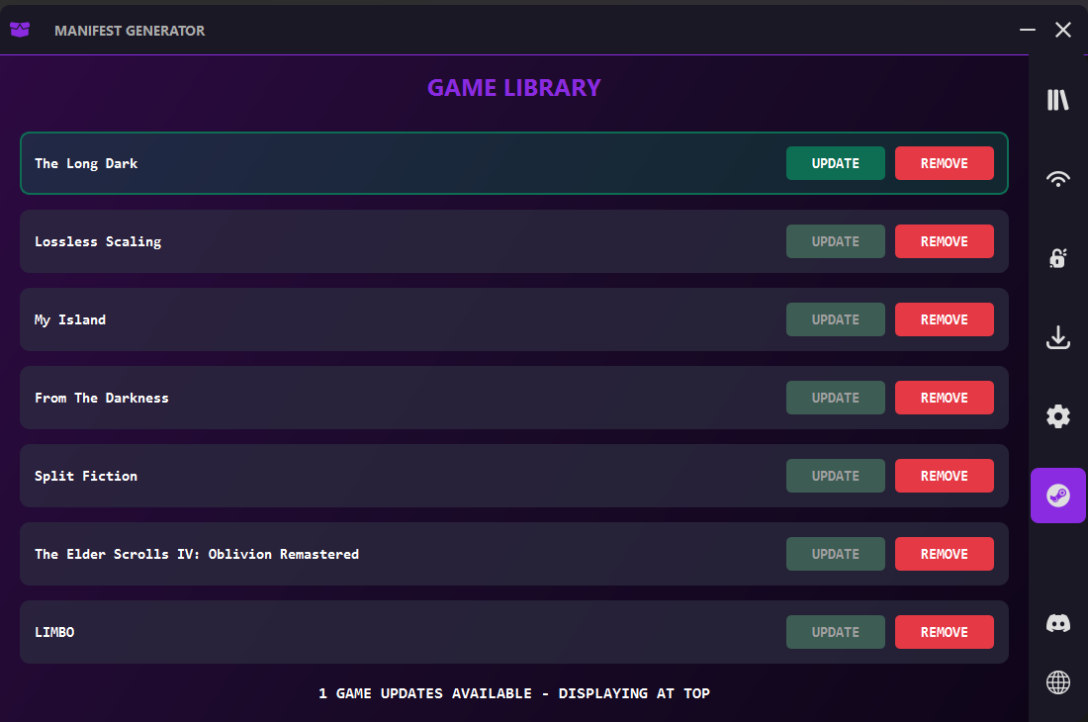Click Update for Split Fiction
This screenshot has width=1088, height=722.
(x=835, y=476)
